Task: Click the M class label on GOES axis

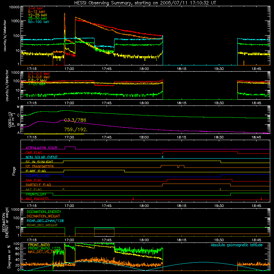Action: [18, 107]
